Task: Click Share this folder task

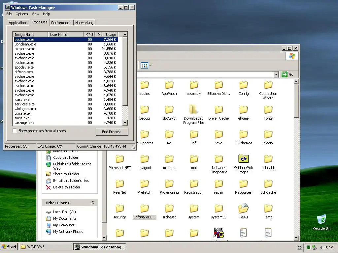Action: click(66, 174)
